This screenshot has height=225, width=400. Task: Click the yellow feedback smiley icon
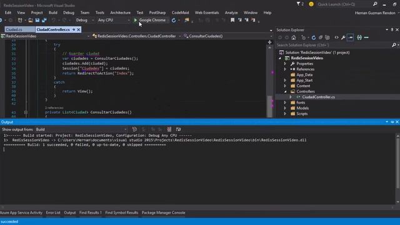pos(311,4)
